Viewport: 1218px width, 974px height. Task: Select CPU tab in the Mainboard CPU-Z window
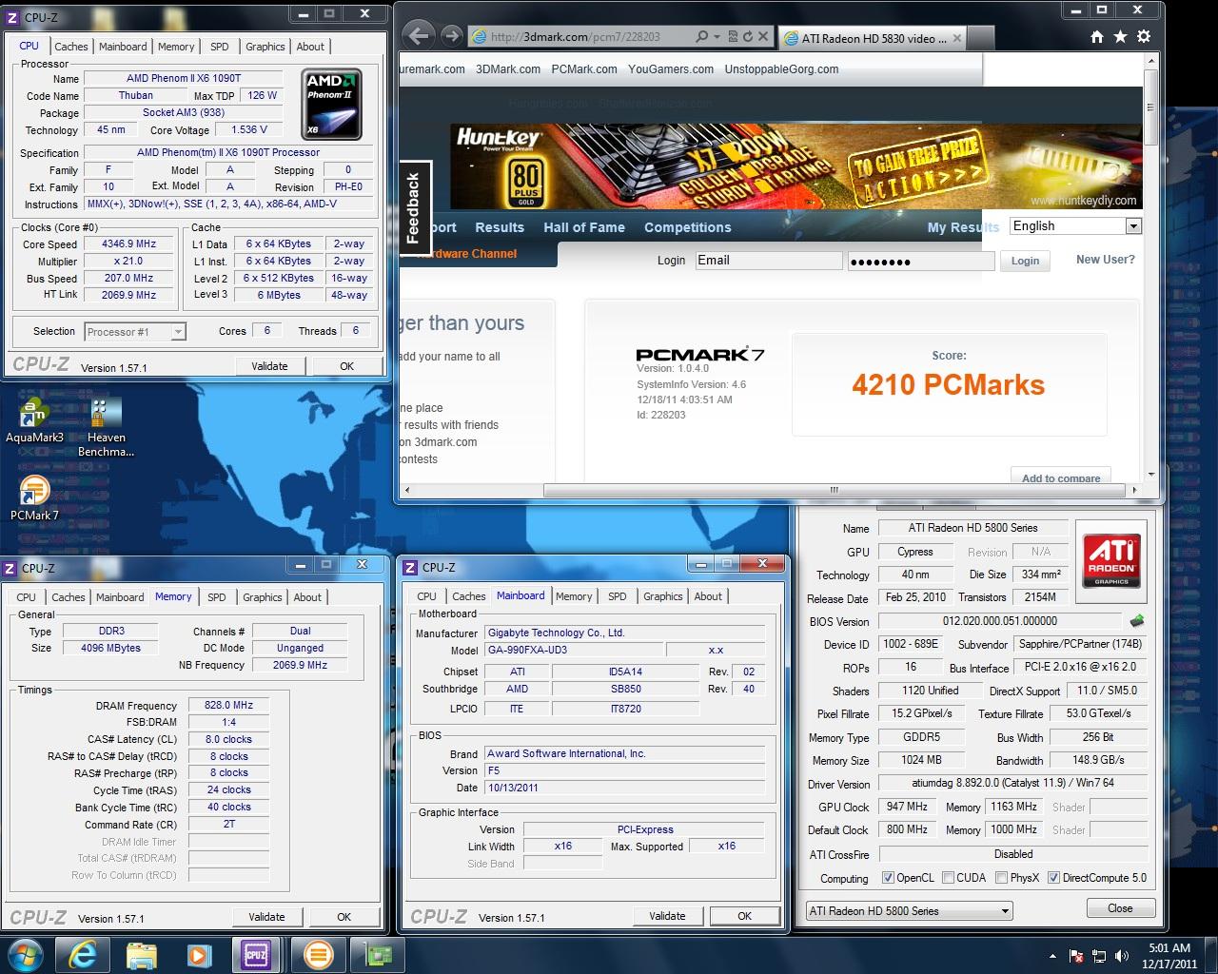point(427,596)
